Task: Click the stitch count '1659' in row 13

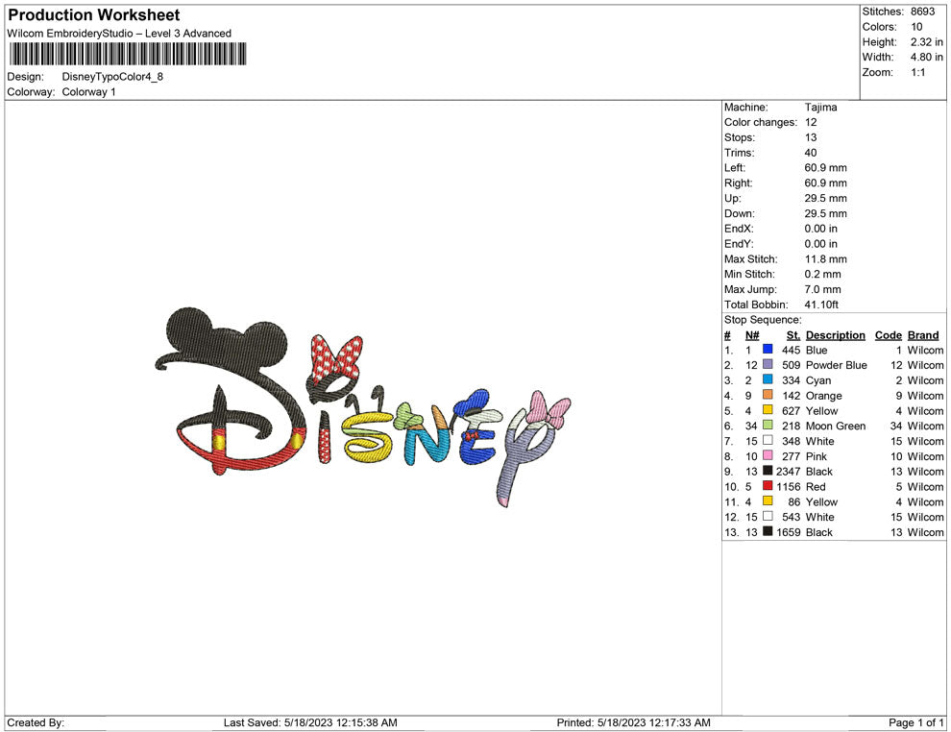Action: 789,532
